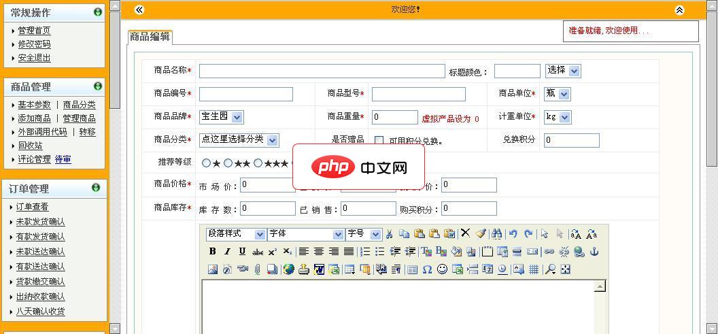Click the Underline icon in editor toolbar
The height and width of the screenshot is (334, 718).
point(242,252)
